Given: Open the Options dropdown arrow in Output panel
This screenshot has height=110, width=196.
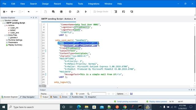Looking at the screenshot, I should pyautogui.click(x=126, y=94).
